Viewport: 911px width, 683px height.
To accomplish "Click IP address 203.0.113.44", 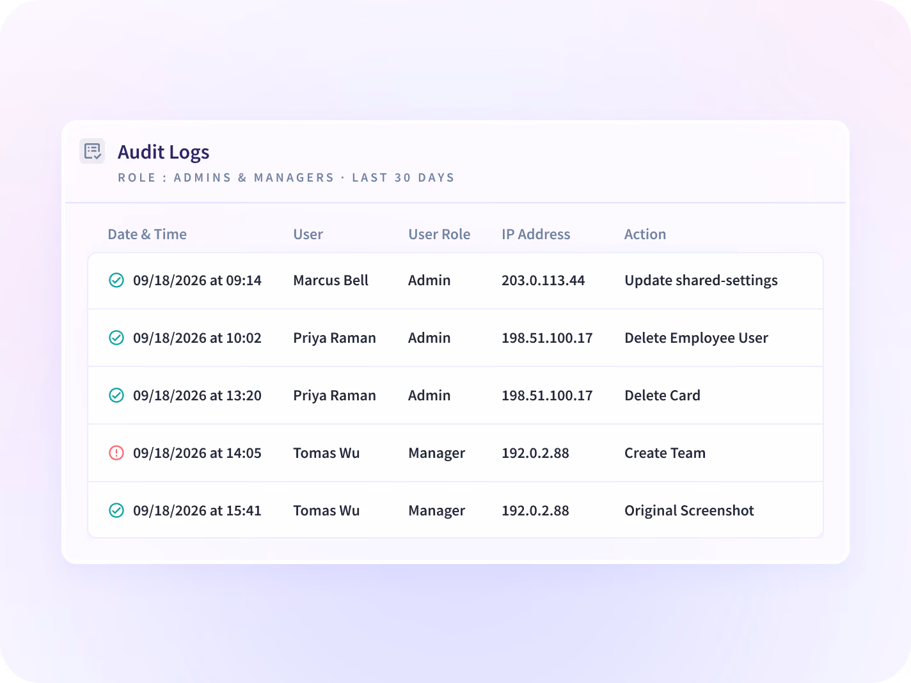I will (x=543, y=280).
